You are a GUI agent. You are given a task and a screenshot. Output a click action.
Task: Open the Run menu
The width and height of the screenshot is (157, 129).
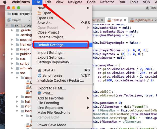(122, 2)
